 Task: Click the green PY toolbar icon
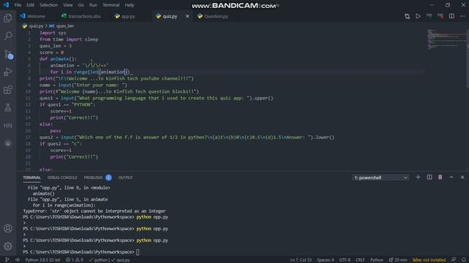point(429,16)
